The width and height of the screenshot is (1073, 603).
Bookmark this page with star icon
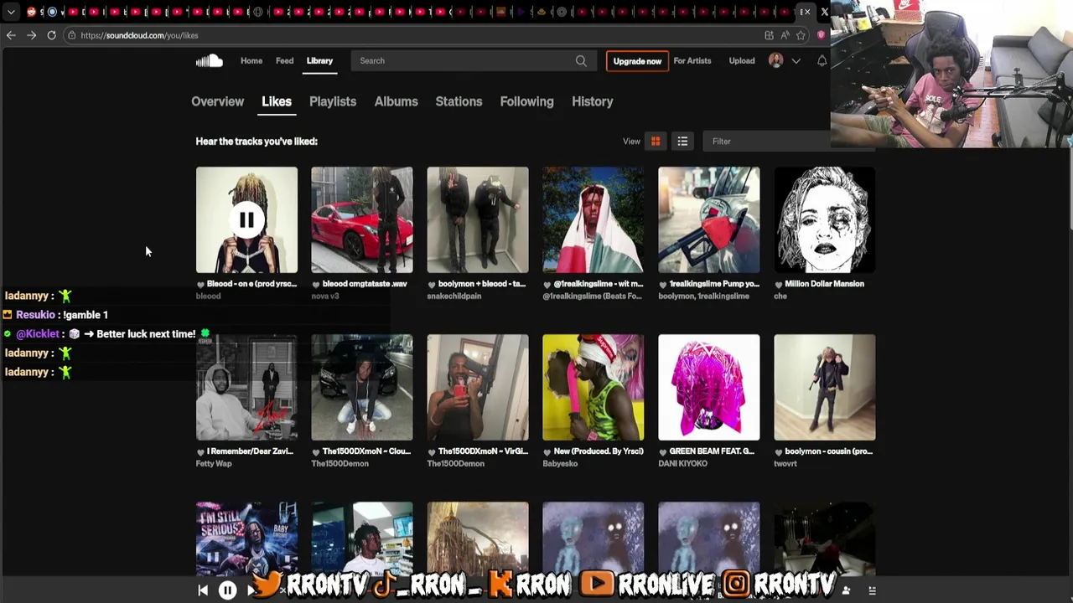(x=801, y=35)
